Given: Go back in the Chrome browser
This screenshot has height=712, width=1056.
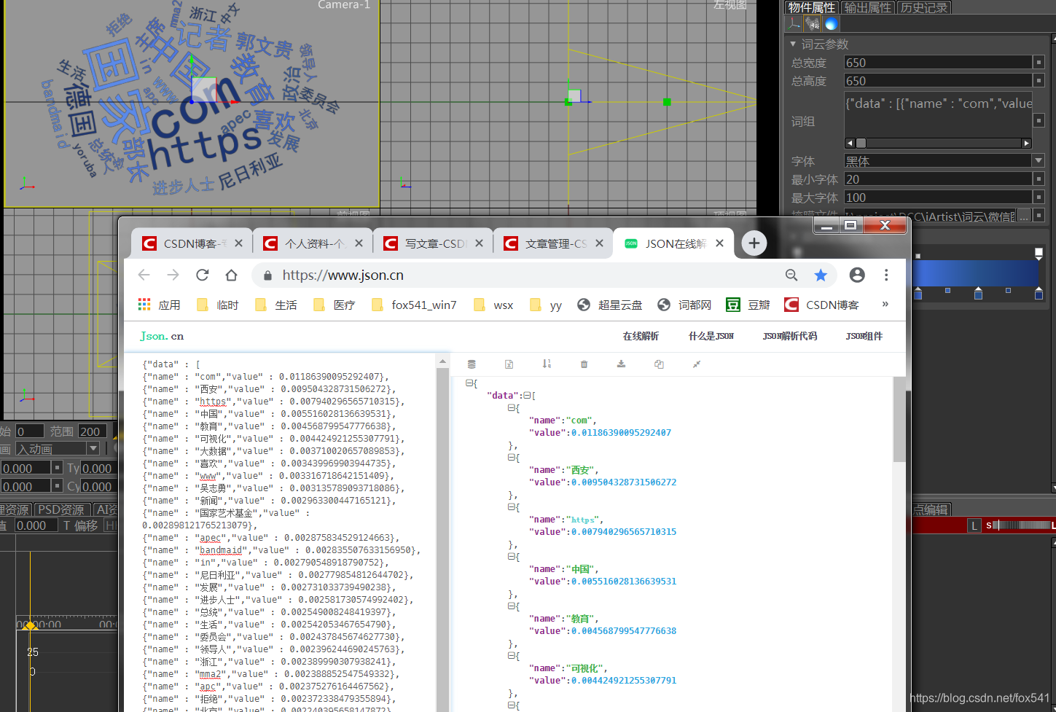Looking at the screenshot, I should 144,275.
